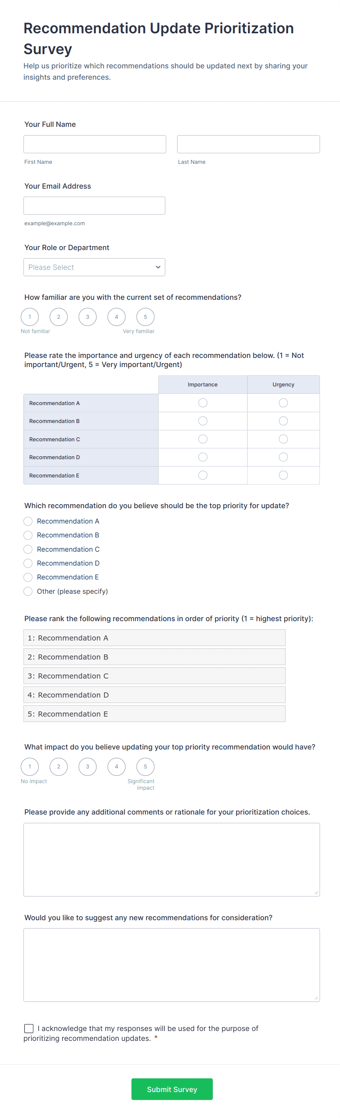Viewport: 340px width, 1118px height.
Task: Choose 'Other (please specify)' option
Action: pos(28,591)
